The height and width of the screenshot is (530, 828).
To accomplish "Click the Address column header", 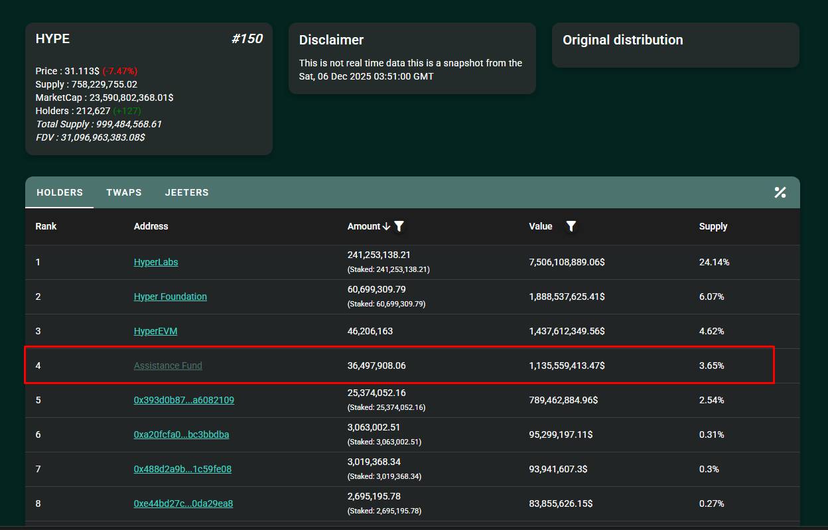I will (x=151, y=226).
